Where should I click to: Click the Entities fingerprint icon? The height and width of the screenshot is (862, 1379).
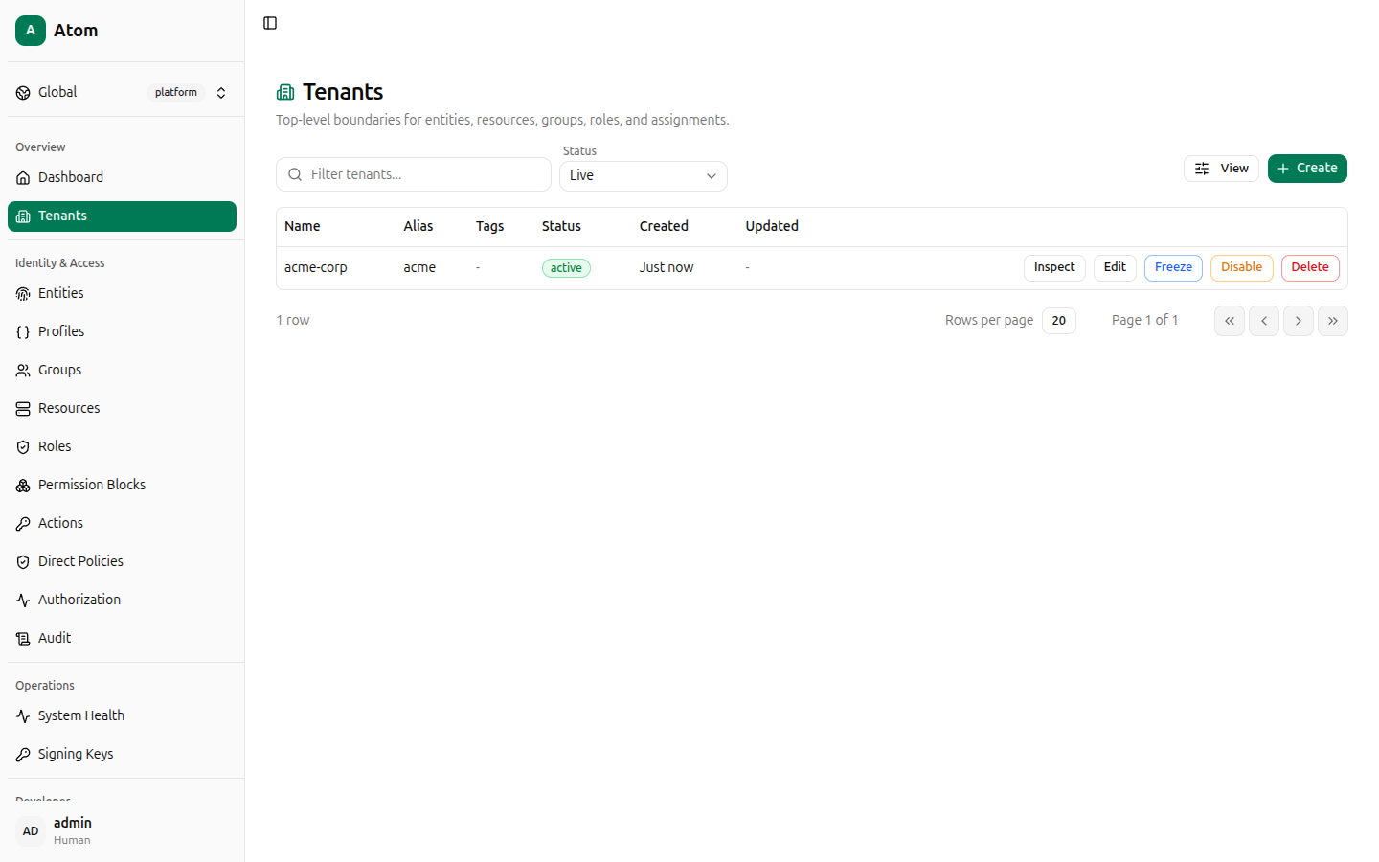[x=23, y=294]
